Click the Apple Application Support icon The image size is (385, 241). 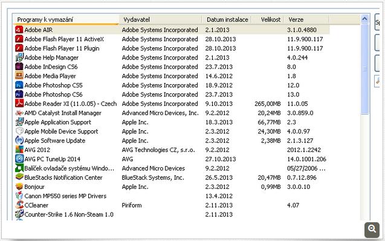tap(19, 122)
